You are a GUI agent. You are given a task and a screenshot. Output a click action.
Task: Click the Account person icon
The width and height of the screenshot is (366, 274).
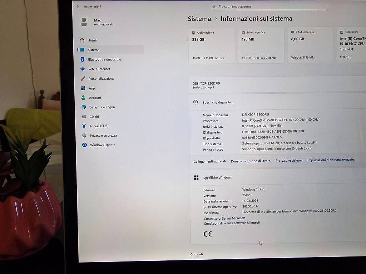83,98
